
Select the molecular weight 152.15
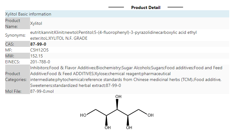point(37,56)
